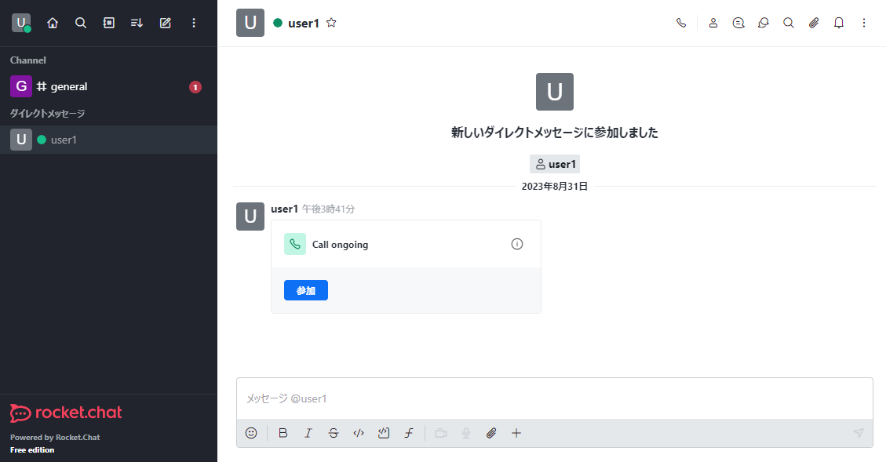Open the sidebar search icon
Image resolution: width=886 pixels, height=462 pixels.
point(81,23)
